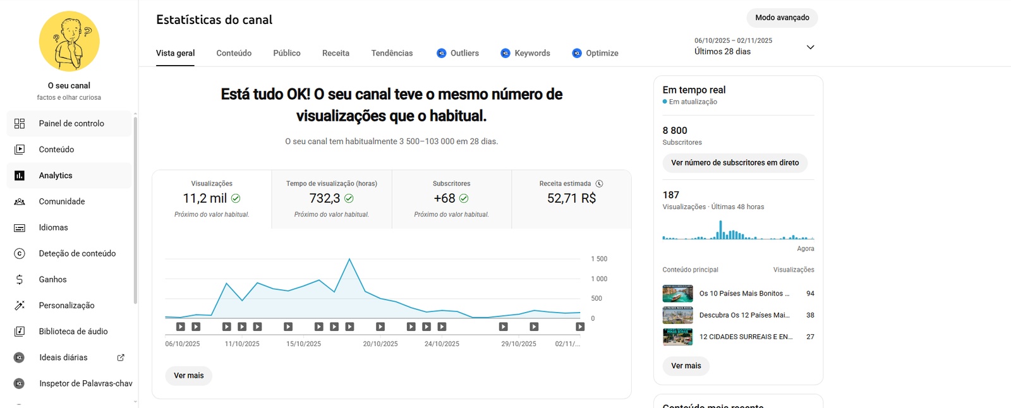Click the external link icon beside Ideais diárias
This screenshot has height=408, width=1011.
click(121, 357)
